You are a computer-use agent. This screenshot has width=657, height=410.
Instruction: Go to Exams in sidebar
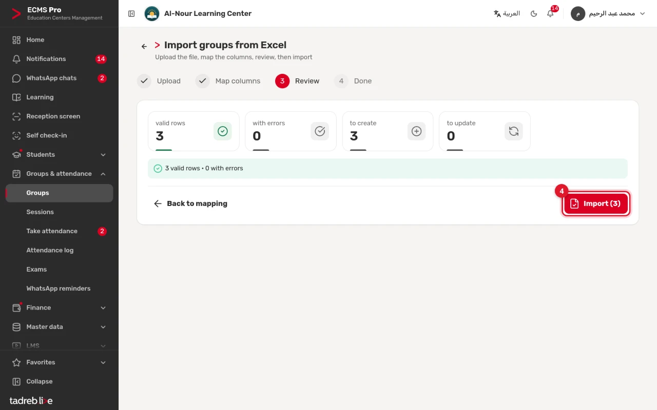pos(59,269)
